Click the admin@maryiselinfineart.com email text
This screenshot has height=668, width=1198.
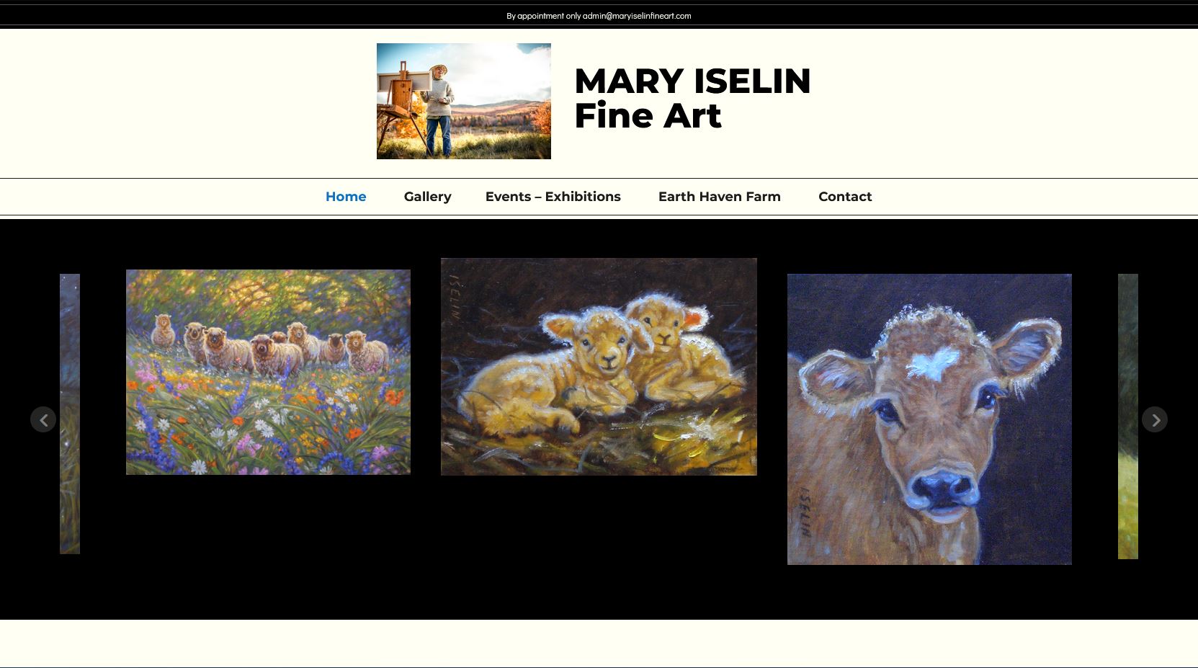click(x=637, y=16)
